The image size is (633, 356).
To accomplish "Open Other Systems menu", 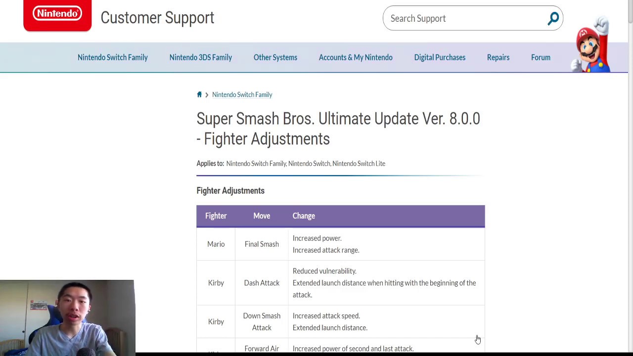I will coord(275,57).
